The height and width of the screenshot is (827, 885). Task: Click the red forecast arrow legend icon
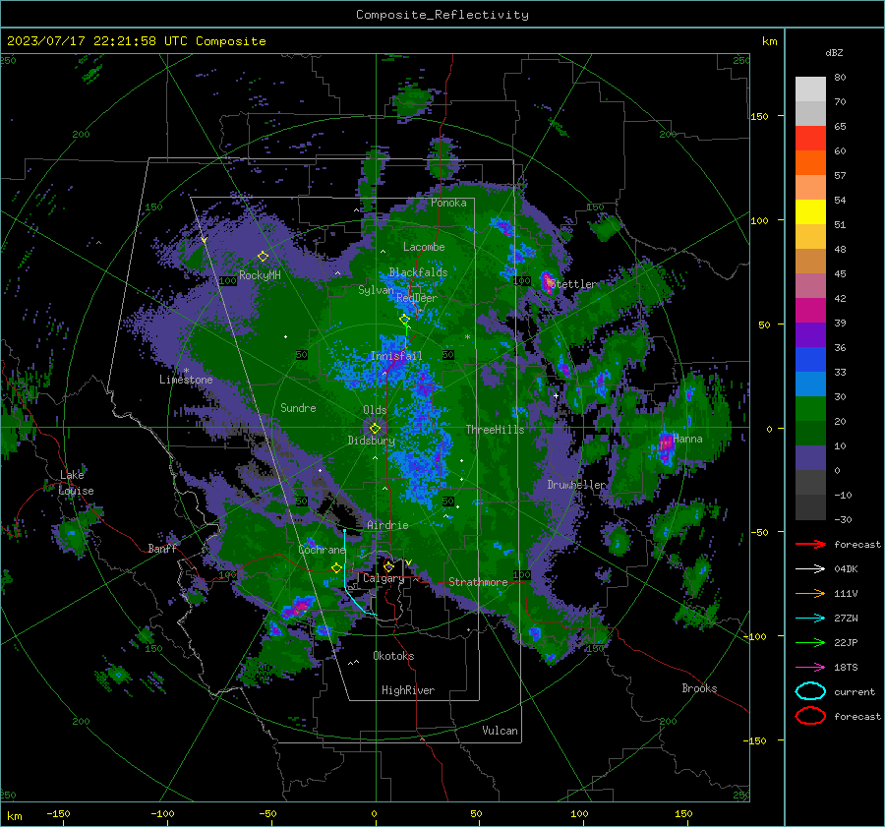810,544
